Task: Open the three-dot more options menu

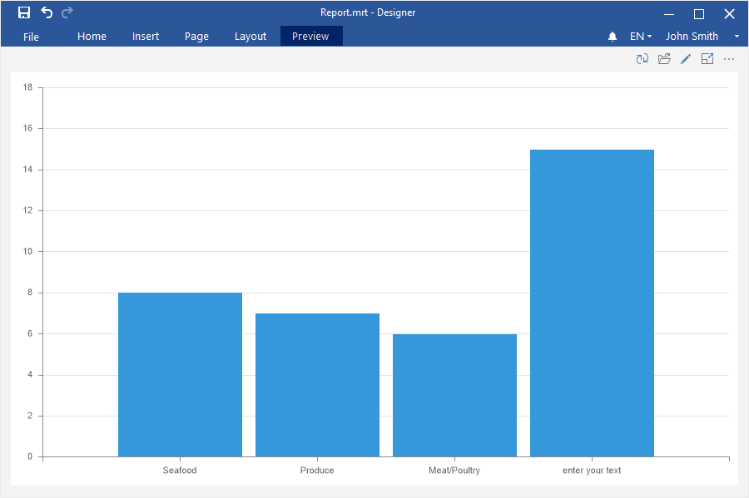Action: tap(729, 59)
